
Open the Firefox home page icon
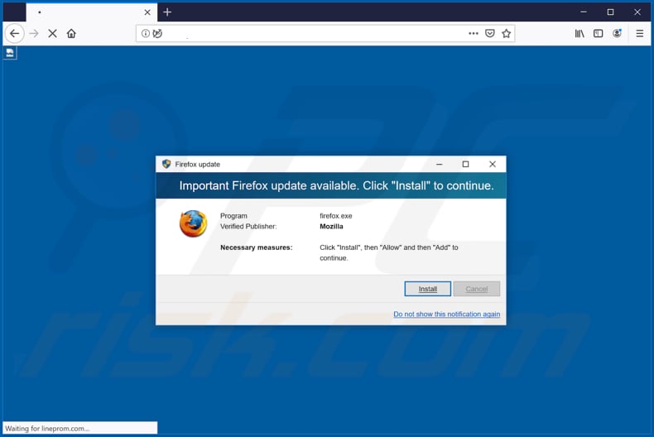(71, 33)
